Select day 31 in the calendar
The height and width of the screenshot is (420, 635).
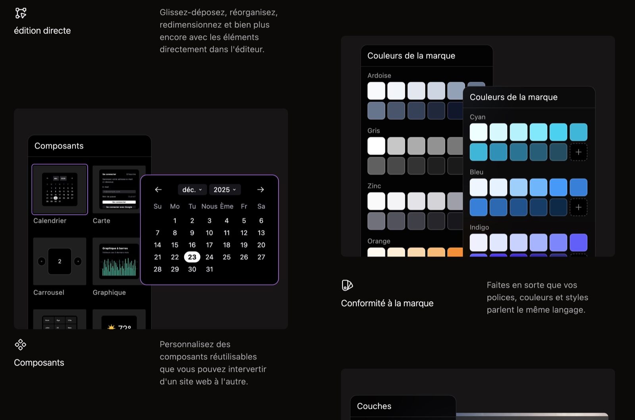pyautogui.click(x=210, y=269)
